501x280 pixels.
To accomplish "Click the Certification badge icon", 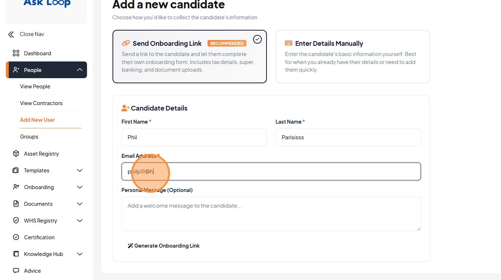I will tap(16, 237).
